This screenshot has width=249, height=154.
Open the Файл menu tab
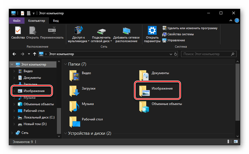16,21
